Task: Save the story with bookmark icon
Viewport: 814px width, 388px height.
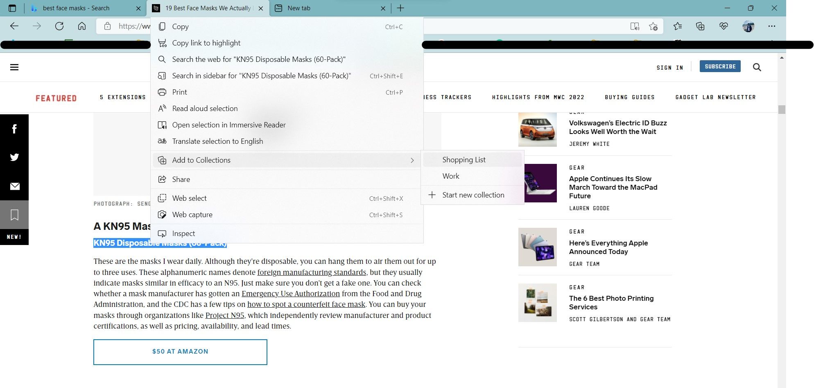Action: click(14, 215)
